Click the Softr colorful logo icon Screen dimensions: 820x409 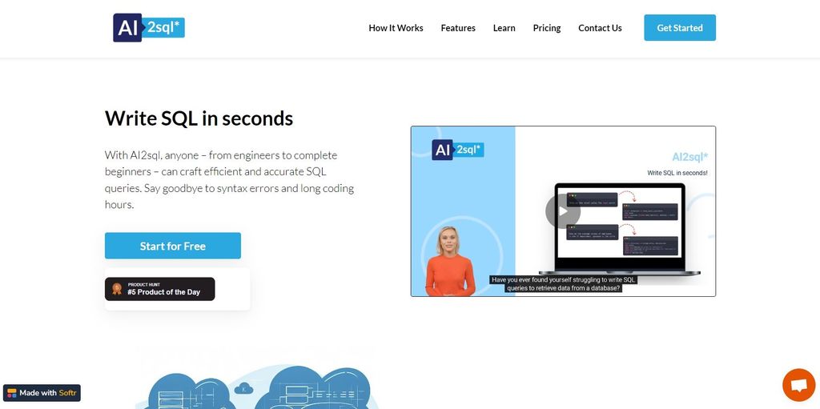click(11, 393)
